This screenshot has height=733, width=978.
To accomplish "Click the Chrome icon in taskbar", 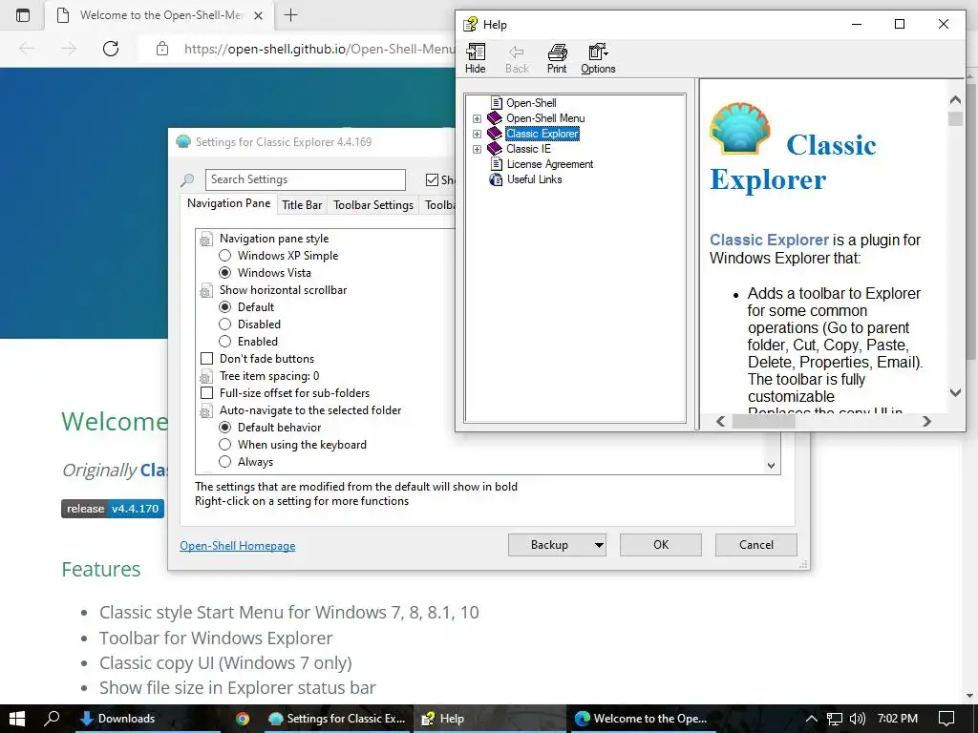I will (x=243, y=719).
